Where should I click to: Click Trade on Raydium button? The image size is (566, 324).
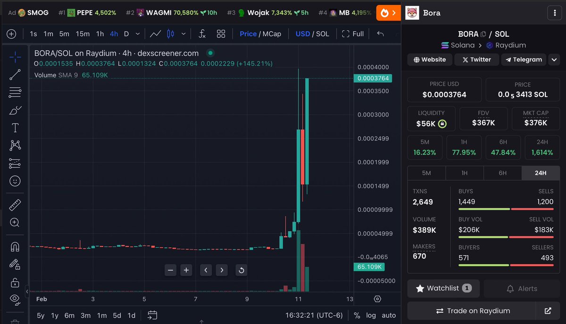click(x=472, y=311)
